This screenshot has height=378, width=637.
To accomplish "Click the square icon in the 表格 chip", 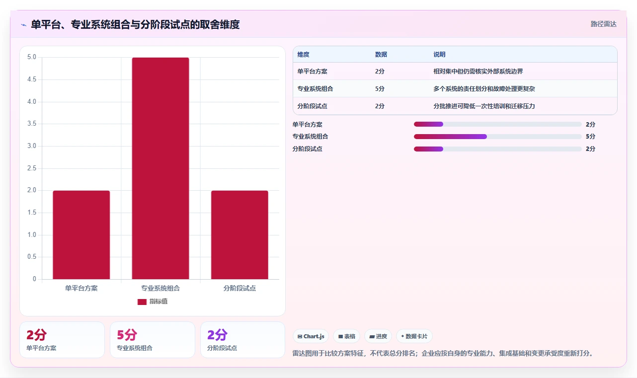I will [340, 337].
